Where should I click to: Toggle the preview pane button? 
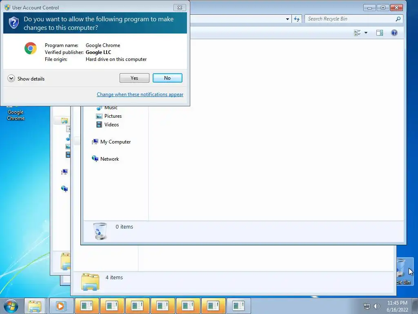380,33
